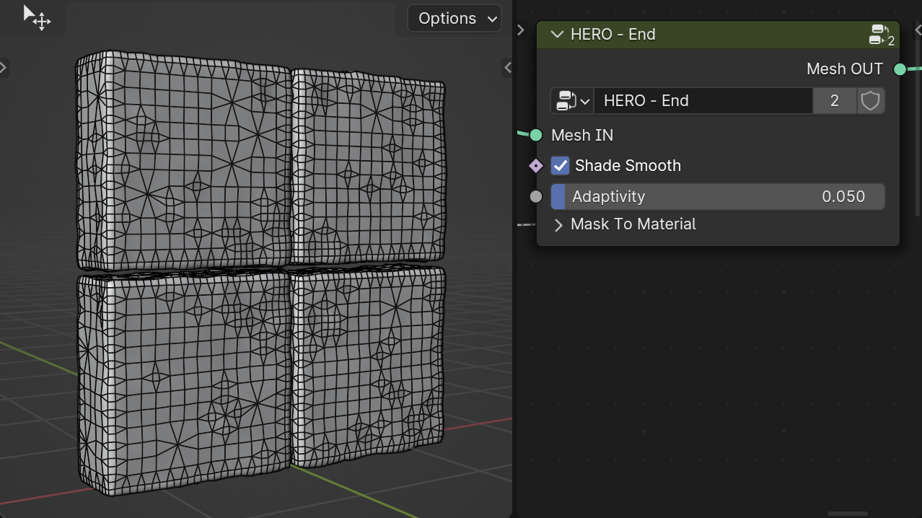Expand the node editor right sidebar arrow

pyautogui.click(x=918, y=30)
